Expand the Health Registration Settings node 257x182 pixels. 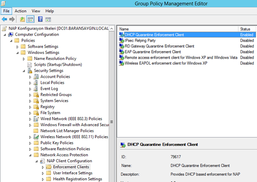(x=43, y=179)
